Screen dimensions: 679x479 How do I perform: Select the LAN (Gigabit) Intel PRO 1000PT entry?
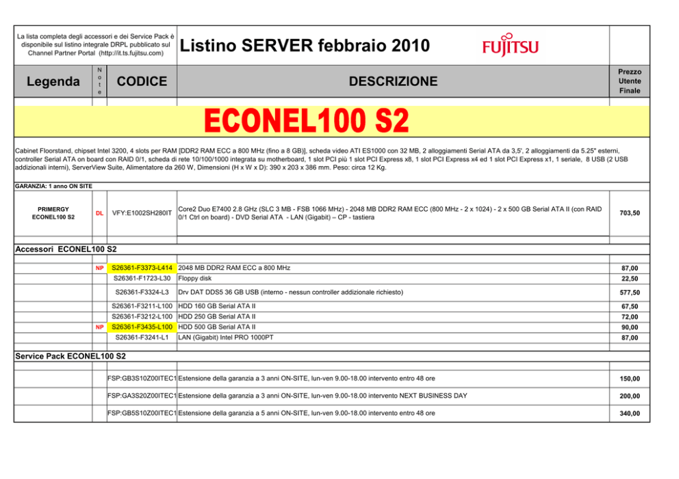pos(225,338)
